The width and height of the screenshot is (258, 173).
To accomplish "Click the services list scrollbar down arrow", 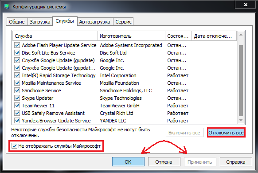I will click(x=241, y=120).
